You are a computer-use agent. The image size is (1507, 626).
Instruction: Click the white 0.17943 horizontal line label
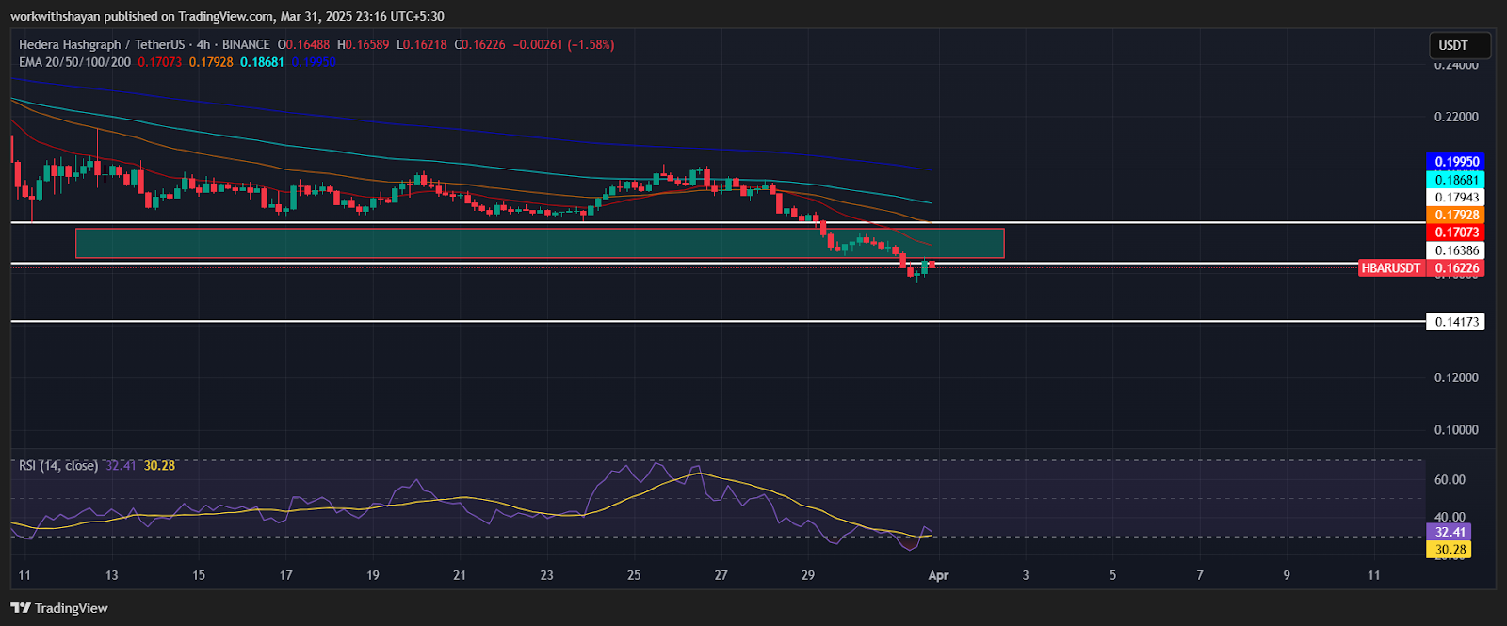tap(1456, 198)
